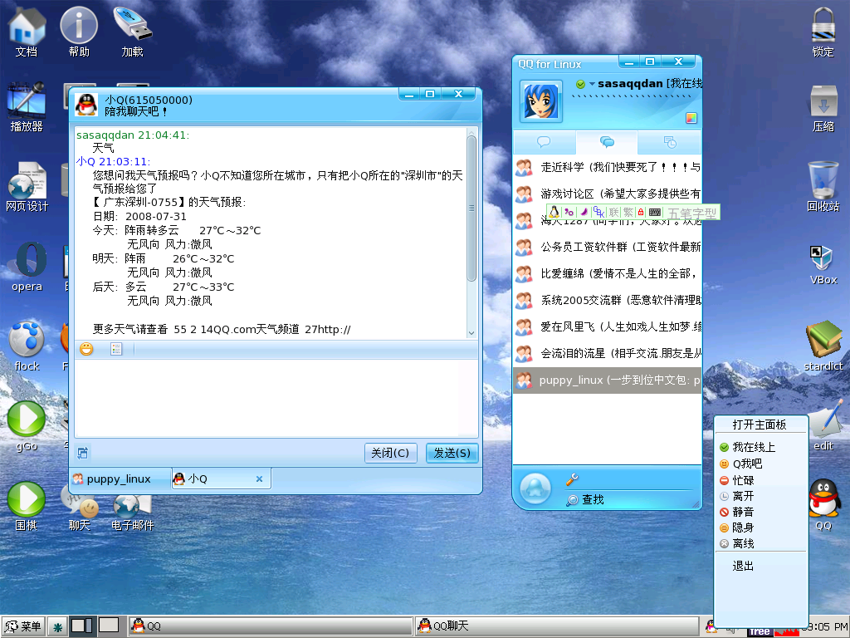Viewport: 850px width, 638px height.
Task: Click the round QQ main menu button
Action: (535, 488)
